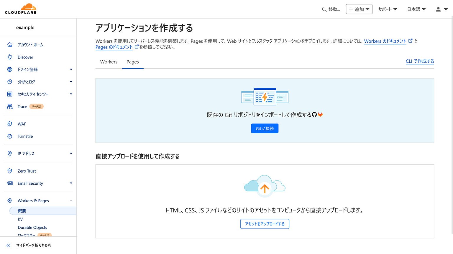
Task: Open Zero Trust in sidebar
Action: pos(27,171)
